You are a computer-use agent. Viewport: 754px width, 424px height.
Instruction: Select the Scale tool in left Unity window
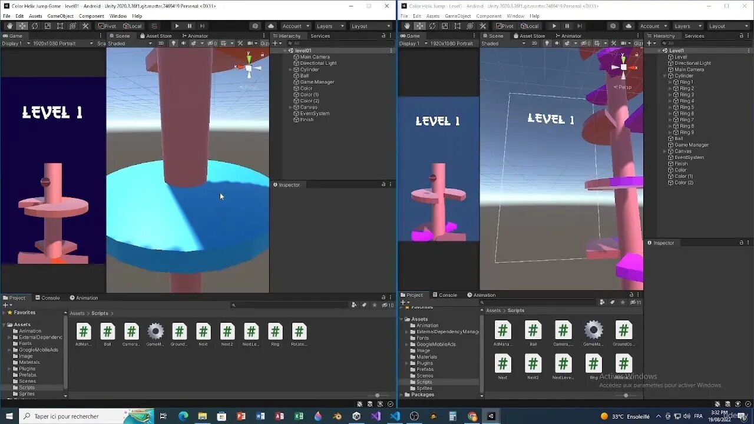pyautogui.click(x=47, y=26)
